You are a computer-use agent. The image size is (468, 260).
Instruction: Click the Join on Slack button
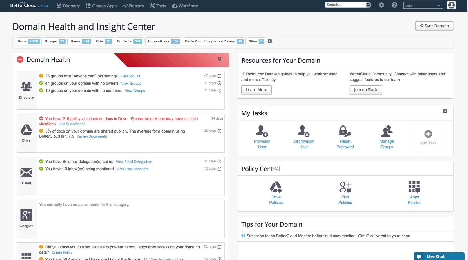365,90
